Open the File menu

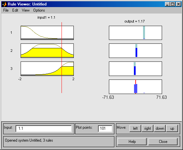[6, 10]
